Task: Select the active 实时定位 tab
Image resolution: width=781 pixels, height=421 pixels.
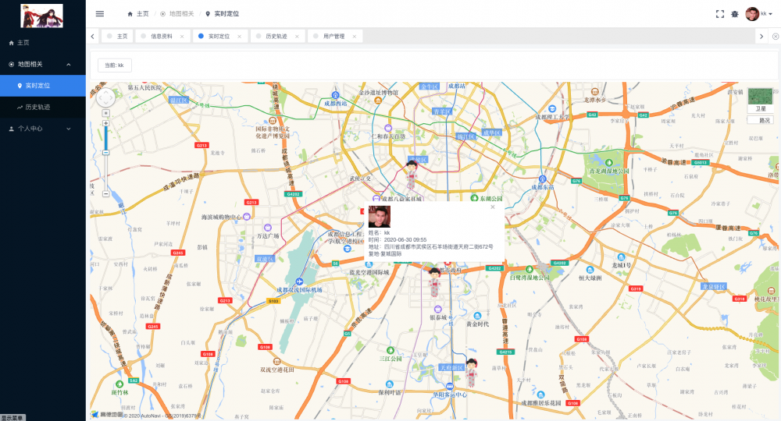Action: click(x=219, y=37)
